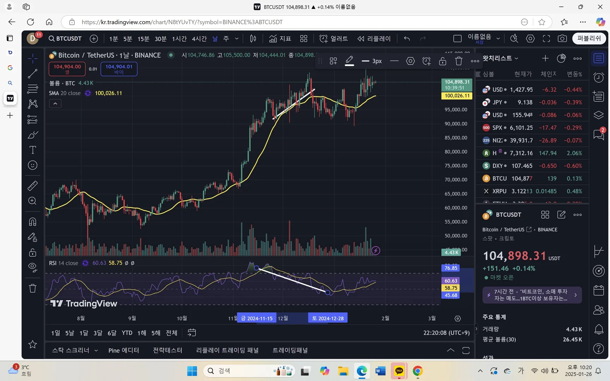610x381 pixels.
Task: Toggle lock all drawings padlock
Action: pyautogui.click(x=32, y=252)
